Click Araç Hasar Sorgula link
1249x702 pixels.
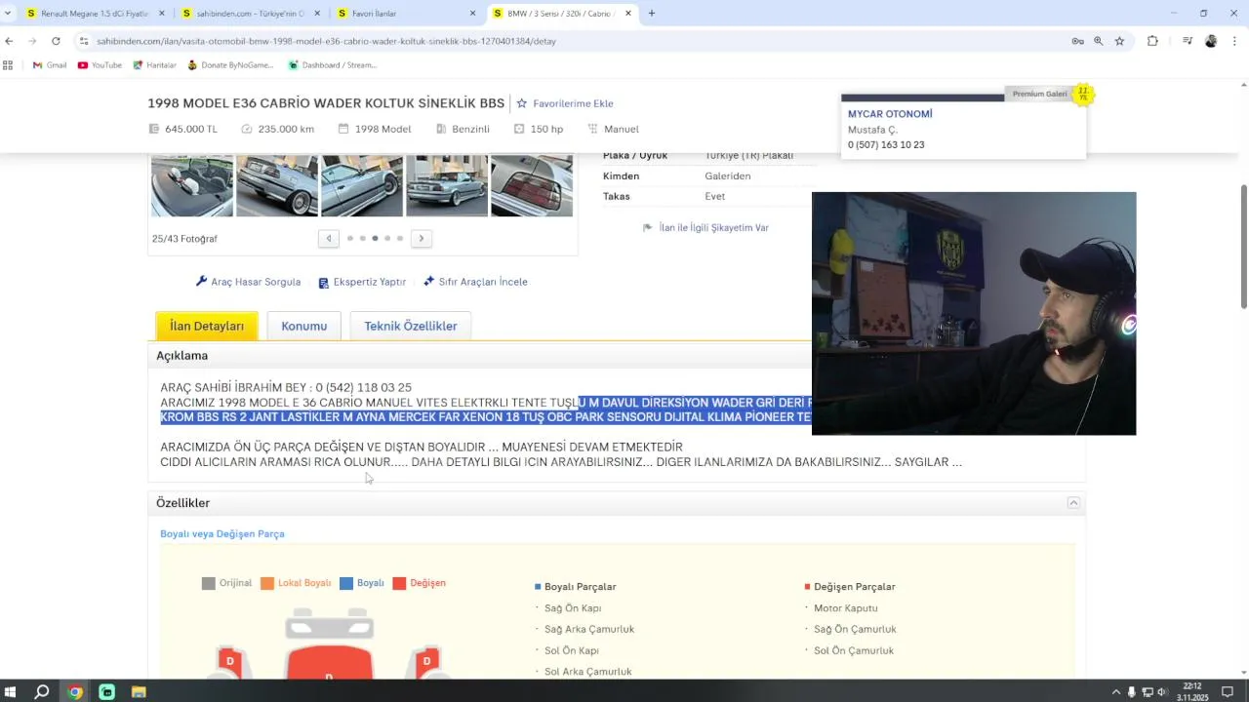point(249,282)
